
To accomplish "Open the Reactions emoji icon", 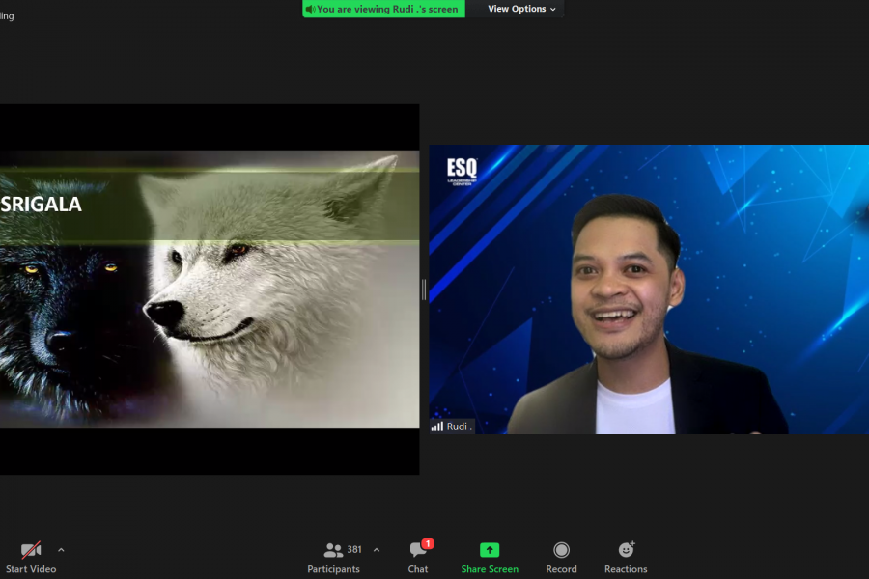I will pyautogui.click(x=626, y=550).
